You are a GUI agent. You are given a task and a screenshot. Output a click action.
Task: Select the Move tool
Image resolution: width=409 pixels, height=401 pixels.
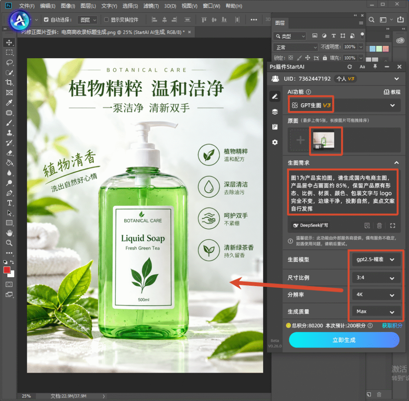[9, 42]
